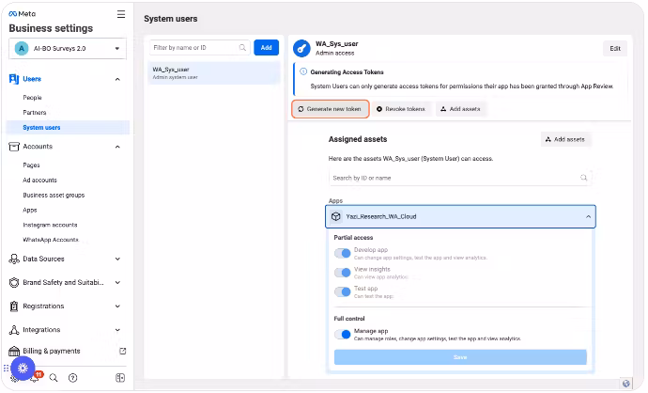Image resolution: width=648 pixels, height=393 pixels.
Task: Select People in the Users menu
Action: [x=33, y=98]
